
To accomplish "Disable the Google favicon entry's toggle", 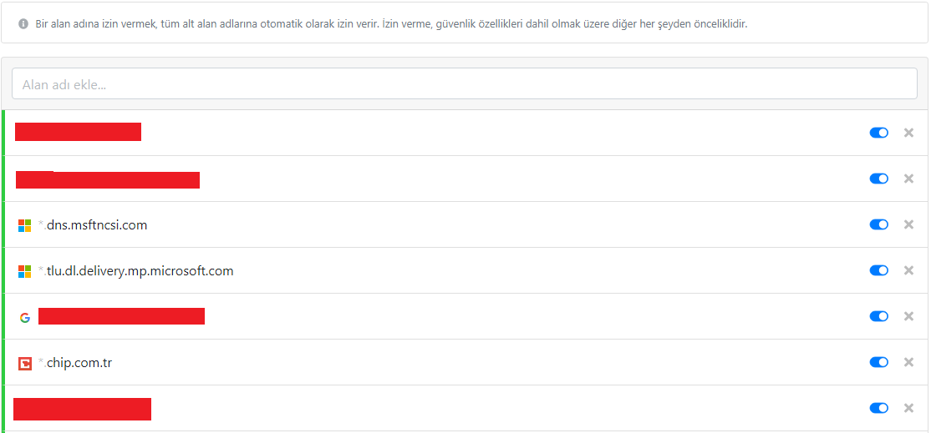I will pyautogui.click(x=878, y=316).
